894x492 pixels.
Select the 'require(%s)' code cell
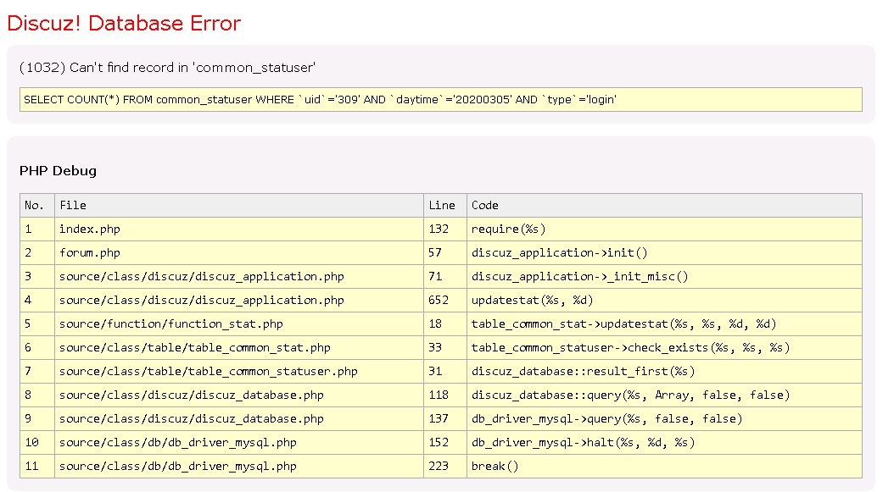click(664, 229)
